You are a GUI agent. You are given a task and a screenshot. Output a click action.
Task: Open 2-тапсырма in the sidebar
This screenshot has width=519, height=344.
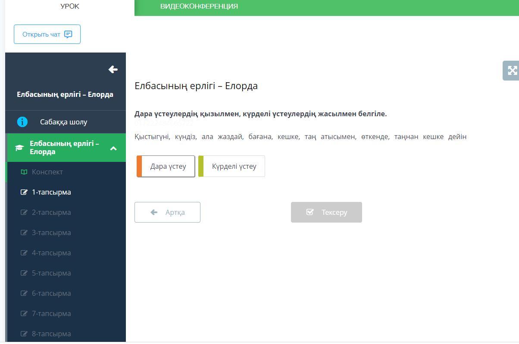click(51, 212)
